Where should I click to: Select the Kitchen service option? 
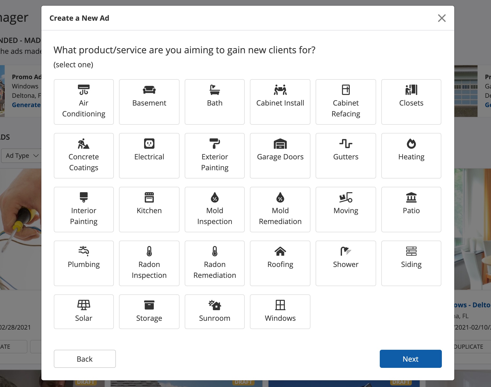point(149,209)
